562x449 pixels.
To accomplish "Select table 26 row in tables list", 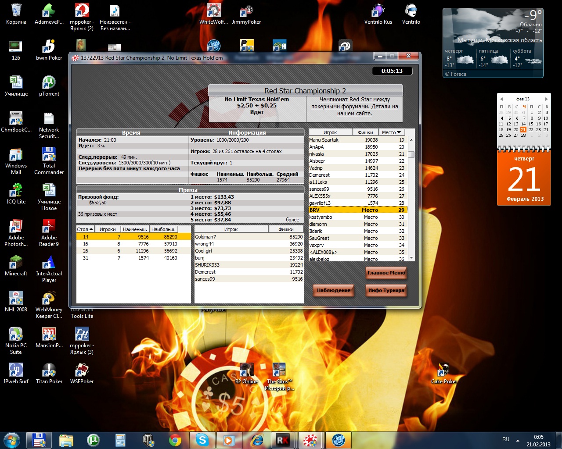I will click(133, 251).
